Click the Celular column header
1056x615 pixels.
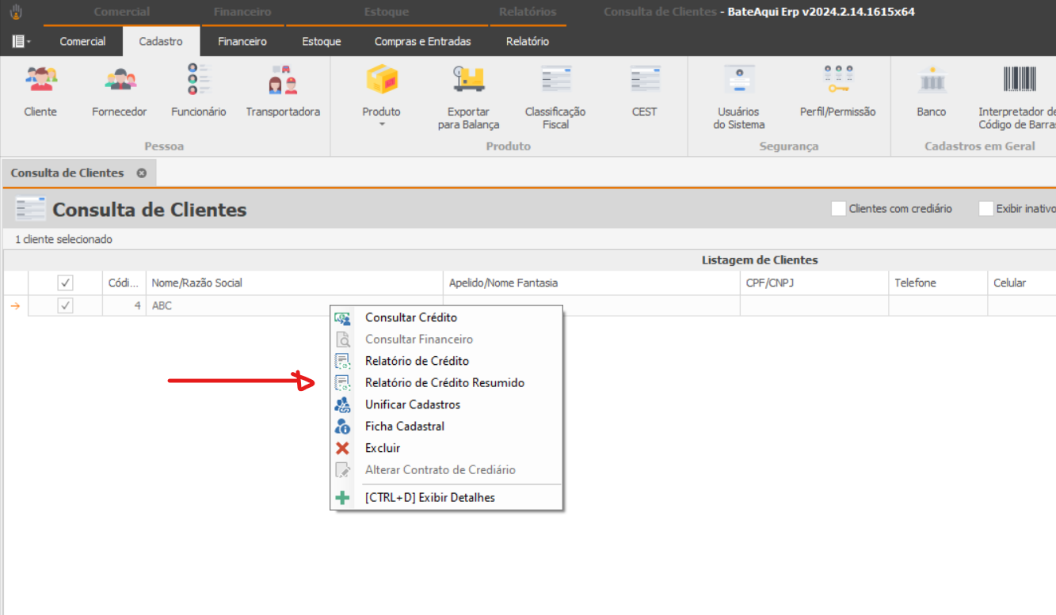(1022, 283)
